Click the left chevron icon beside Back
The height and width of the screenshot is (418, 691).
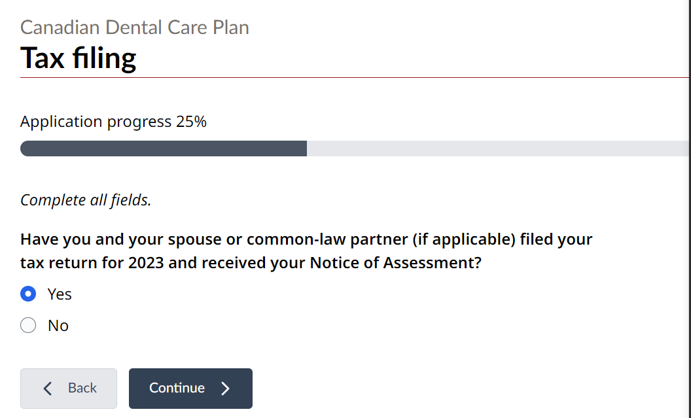[x=47, y=389]
